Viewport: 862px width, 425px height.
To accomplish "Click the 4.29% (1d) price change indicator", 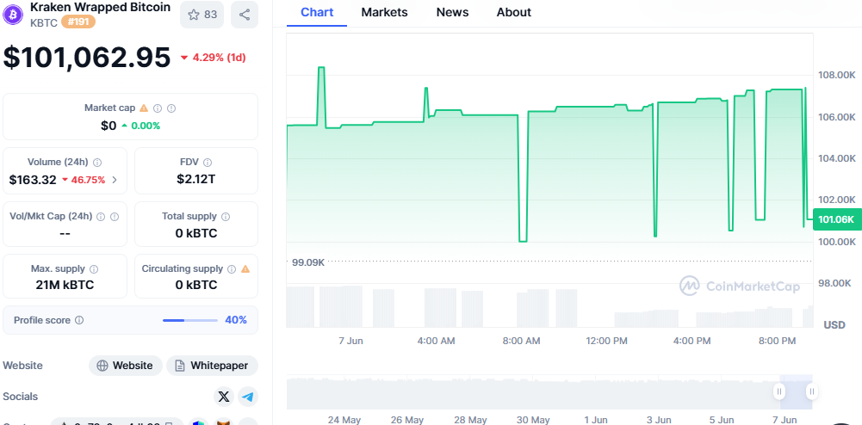I will pyautogui.click(x=213, y=57).
